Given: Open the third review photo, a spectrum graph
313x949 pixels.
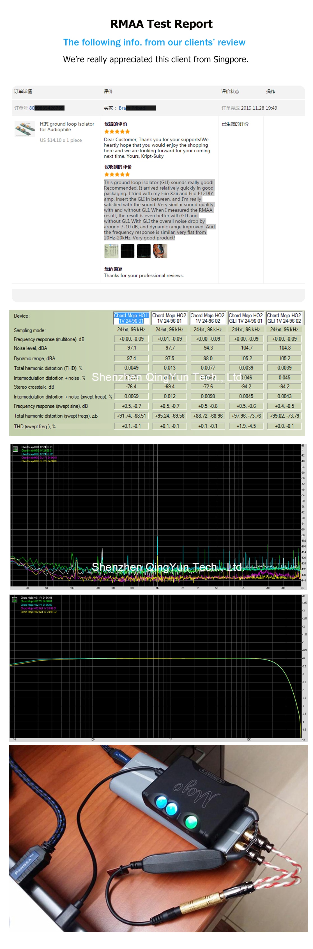Looking at the screenshot, I should [x=144, y=251].
